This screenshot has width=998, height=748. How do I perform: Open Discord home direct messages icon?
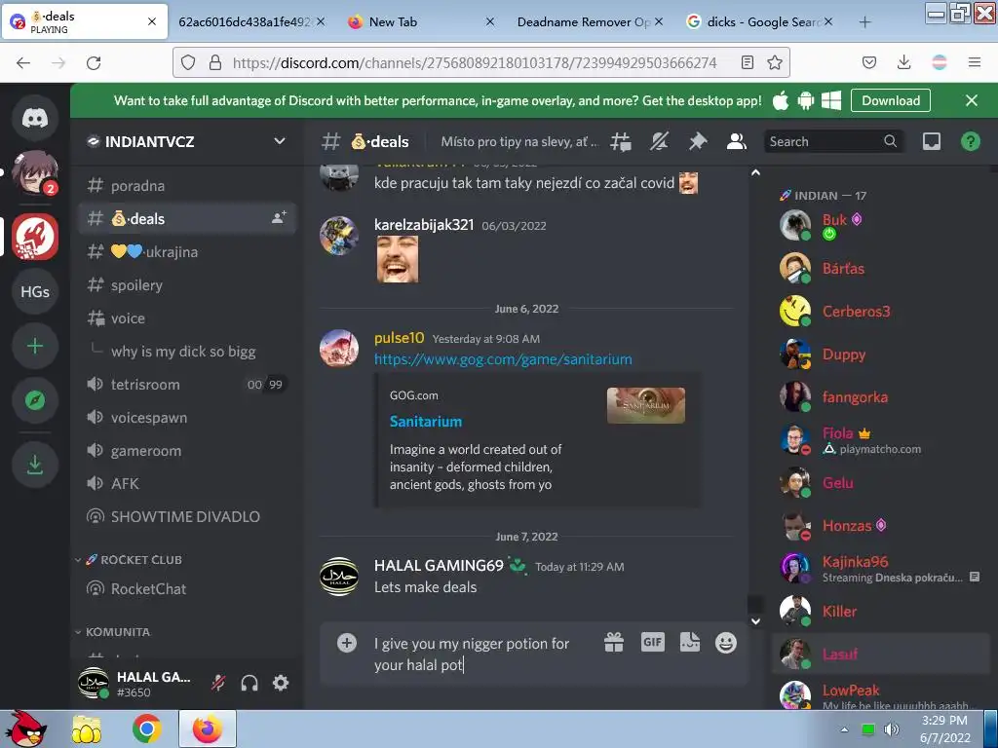click(35, 118)
